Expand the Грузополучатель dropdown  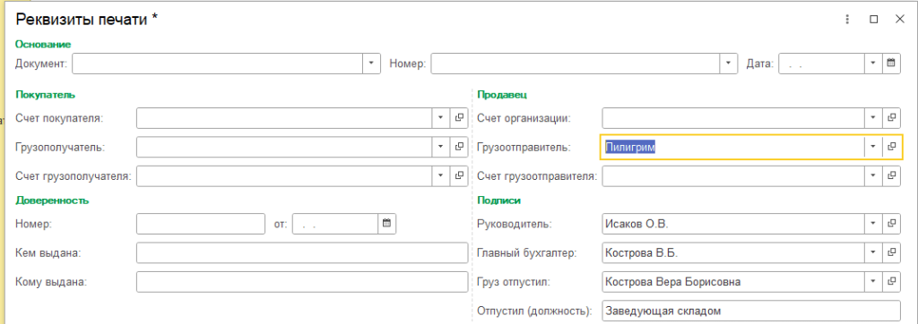[x=441, y=147]
